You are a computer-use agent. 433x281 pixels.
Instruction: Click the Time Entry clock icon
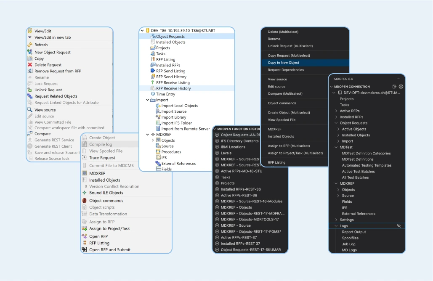pos(153,94)
